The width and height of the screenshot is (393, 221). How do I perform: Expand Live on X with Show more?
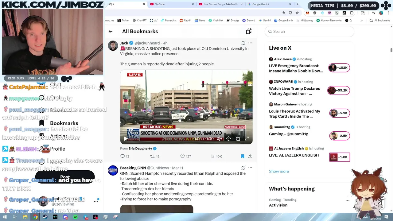pos(279,171)
